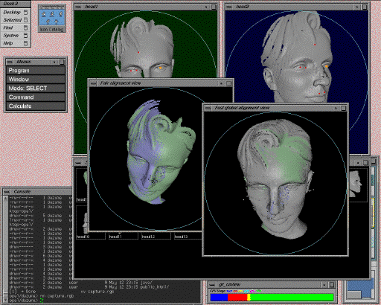381x305 pixels.
Task: Click the Command button in Menus
Action: click(36, 97)
